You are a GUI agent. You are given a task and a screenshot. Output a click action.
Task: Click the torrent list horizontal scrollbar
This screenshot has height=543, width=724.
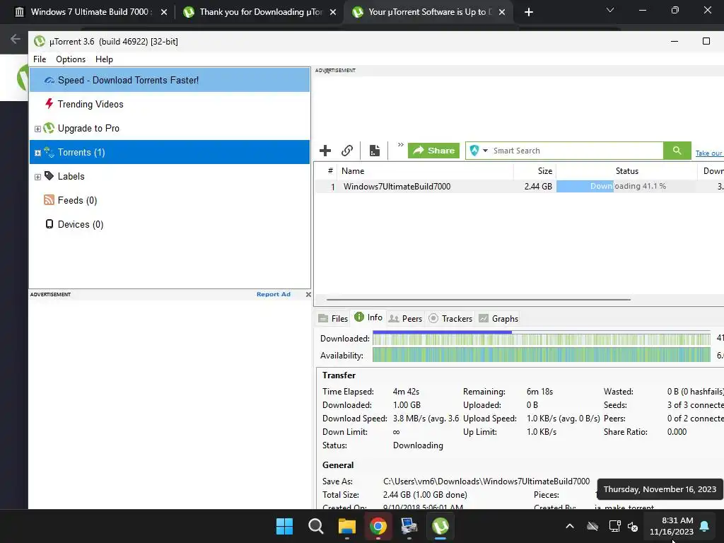click(479, 300)
